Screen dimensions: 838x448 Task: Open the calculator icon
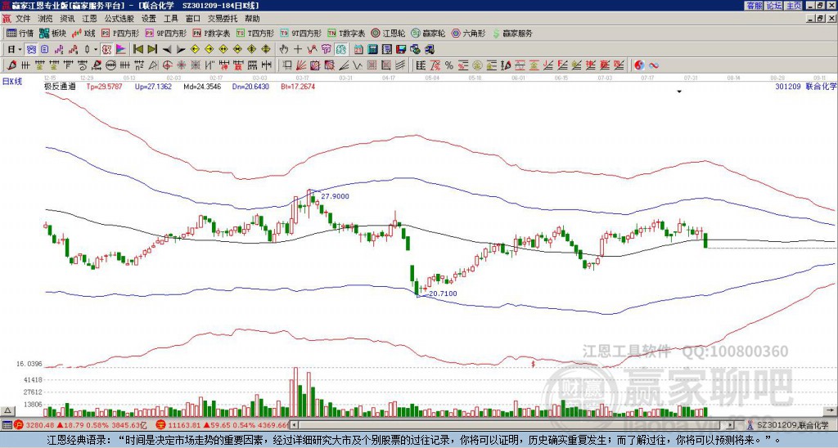tap(373, 50)
